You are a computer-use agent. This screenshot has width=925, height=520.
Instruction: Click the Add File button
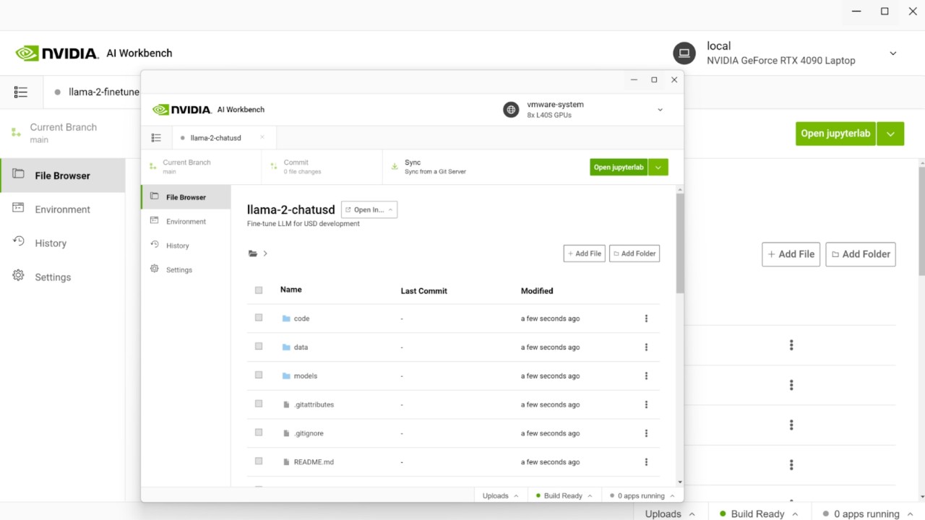coord(584,253)
